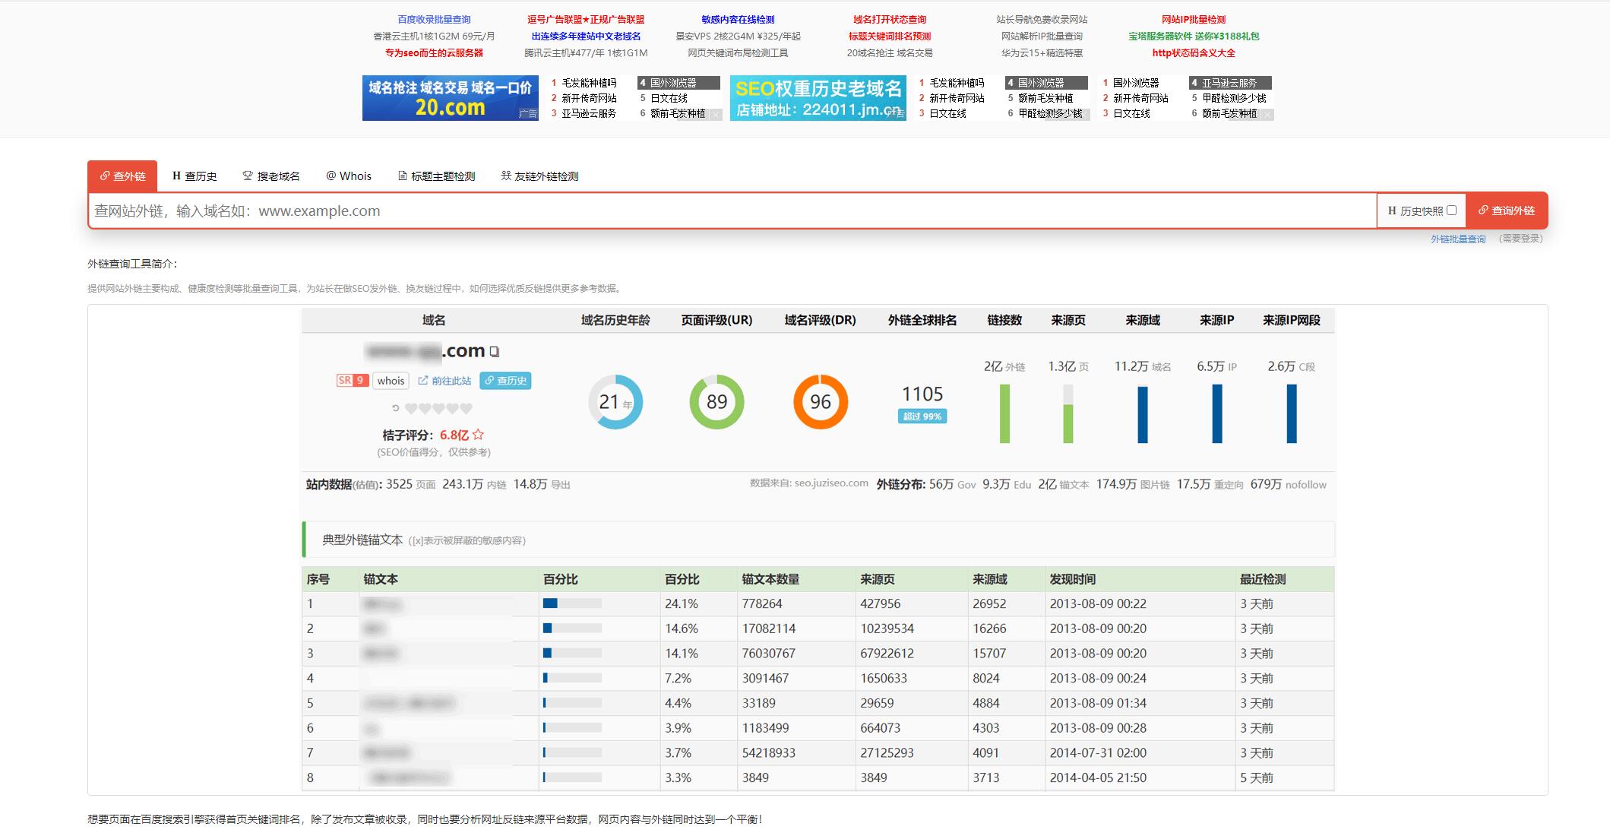Click the red star next to 6.8亿

tap(478, 435)
